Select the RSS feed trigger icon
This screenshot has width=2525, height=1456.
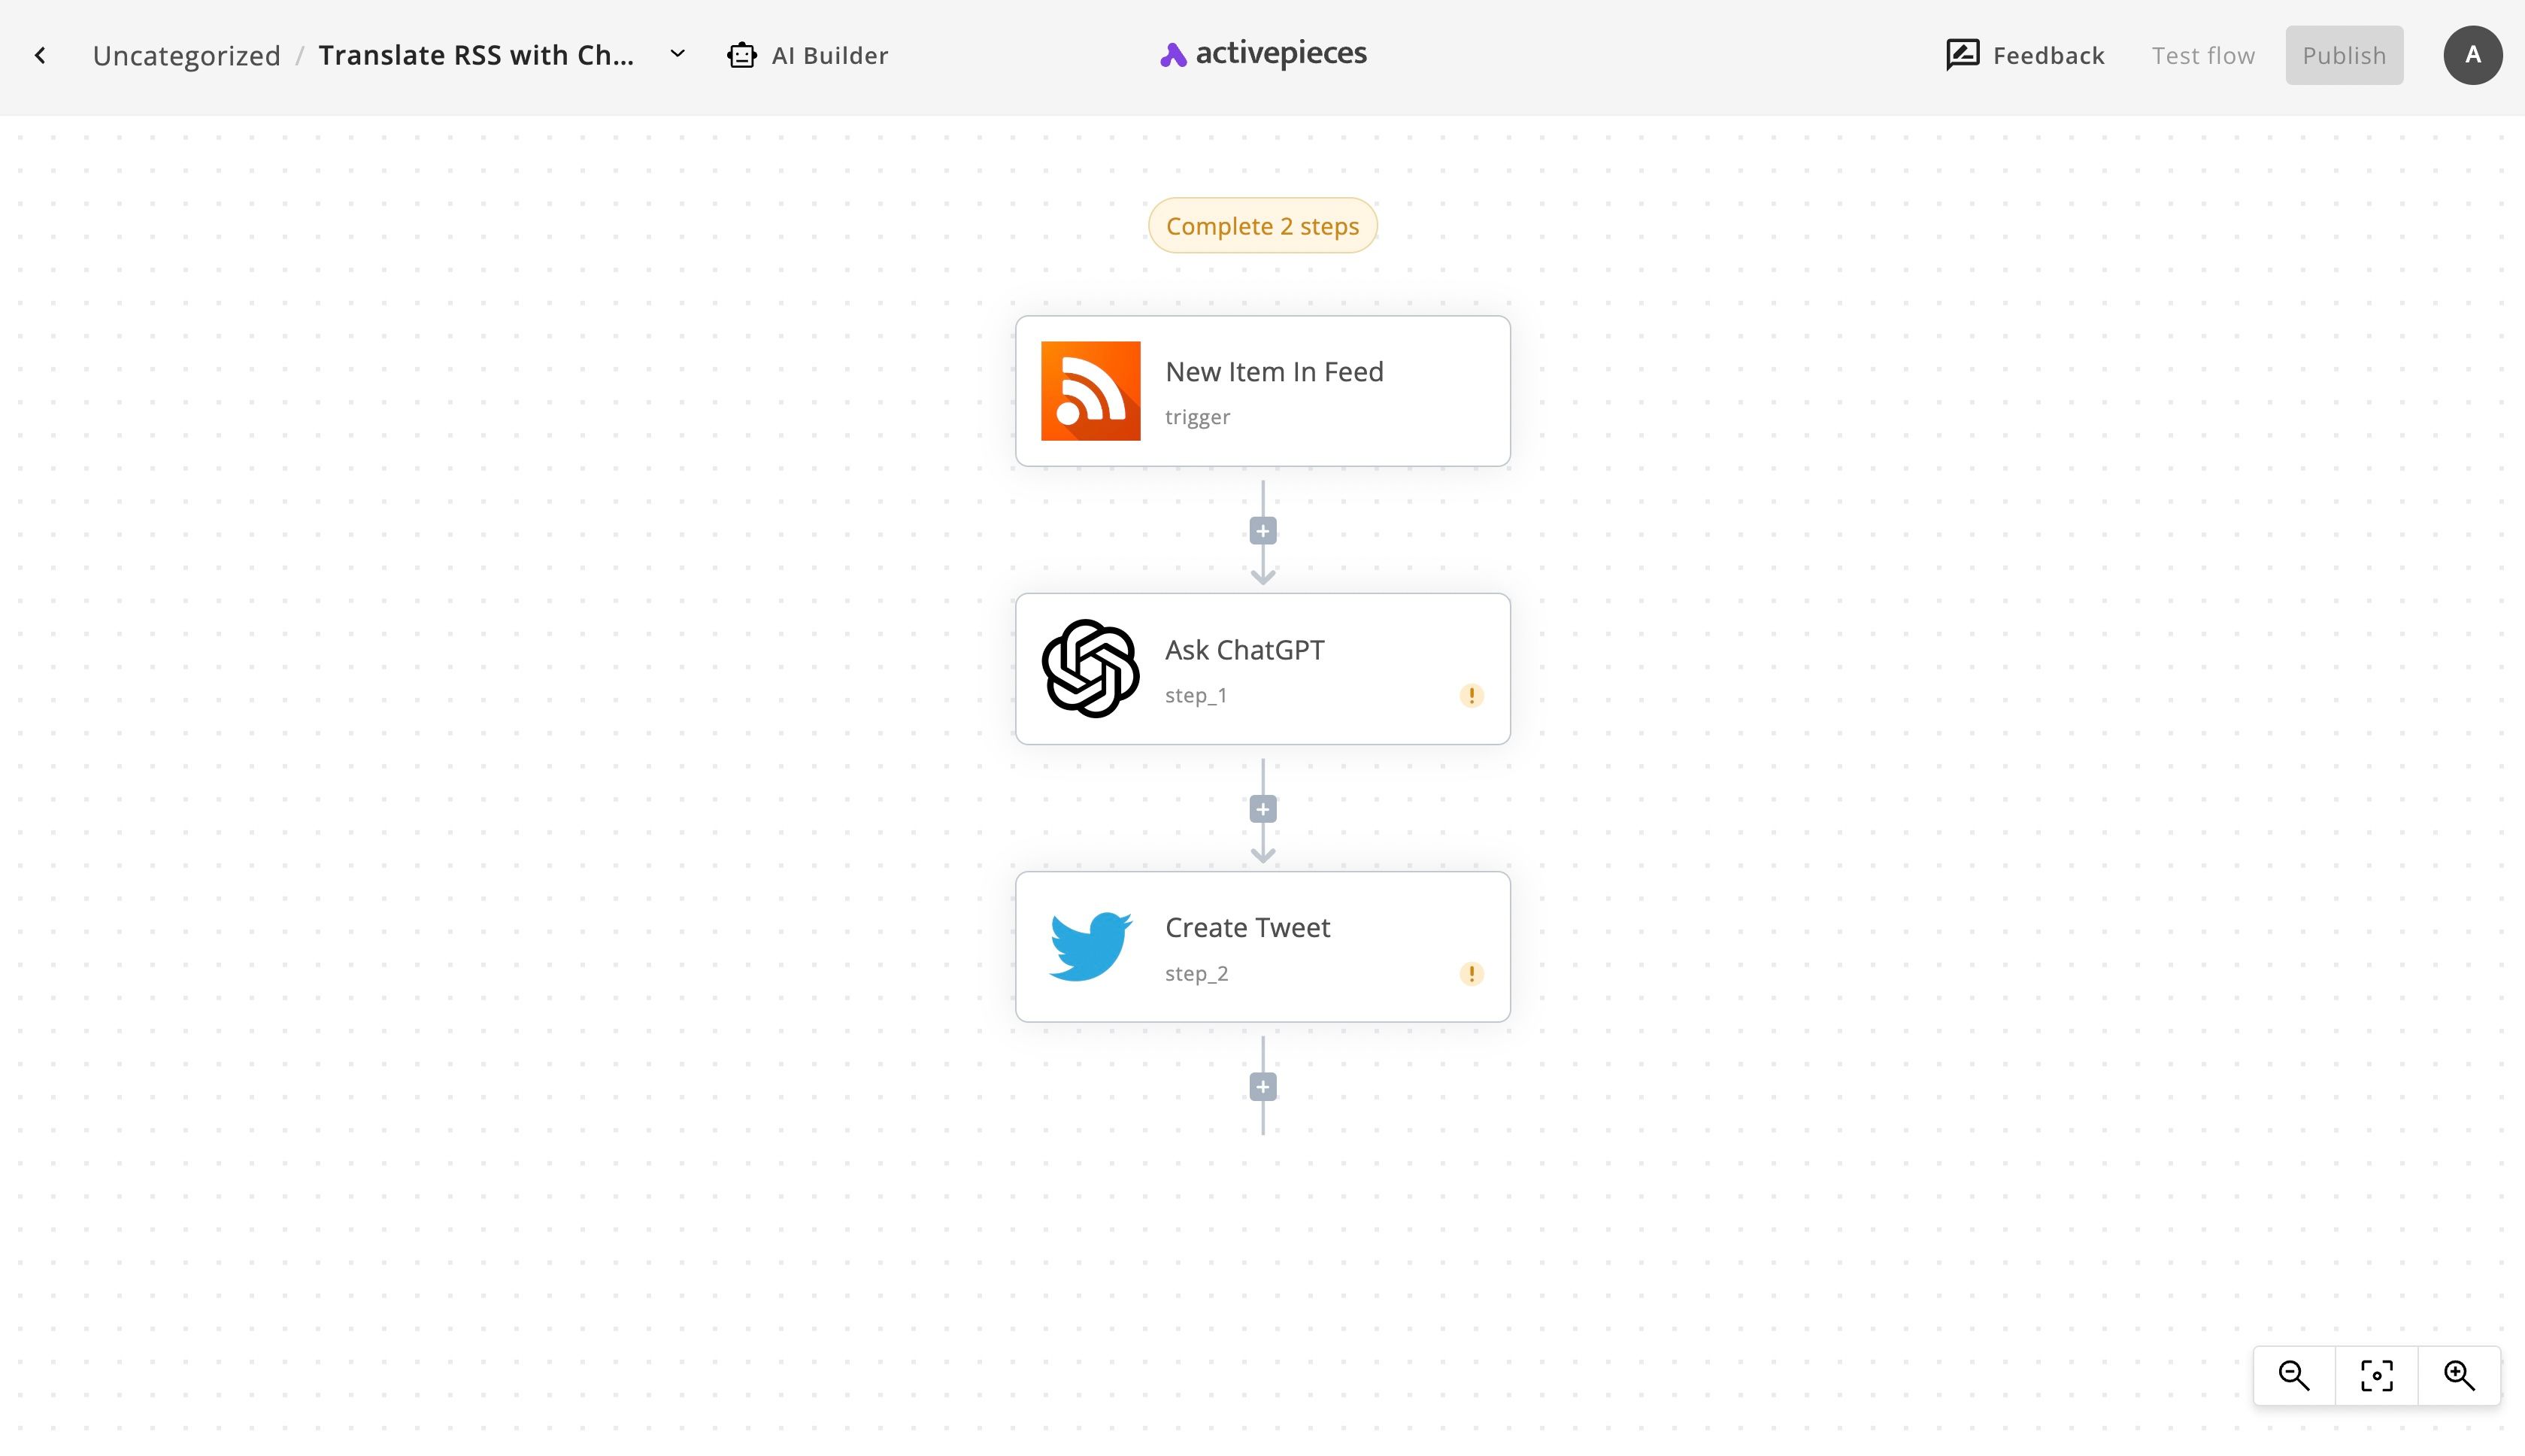tap(1090, 391)
